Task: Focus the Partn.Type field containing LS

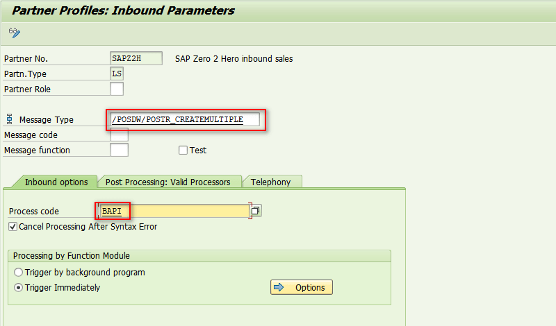Action: pos(117,74)
